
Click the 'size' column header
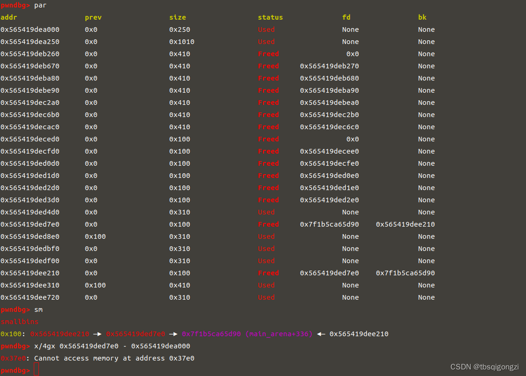(x=178, y=17)
